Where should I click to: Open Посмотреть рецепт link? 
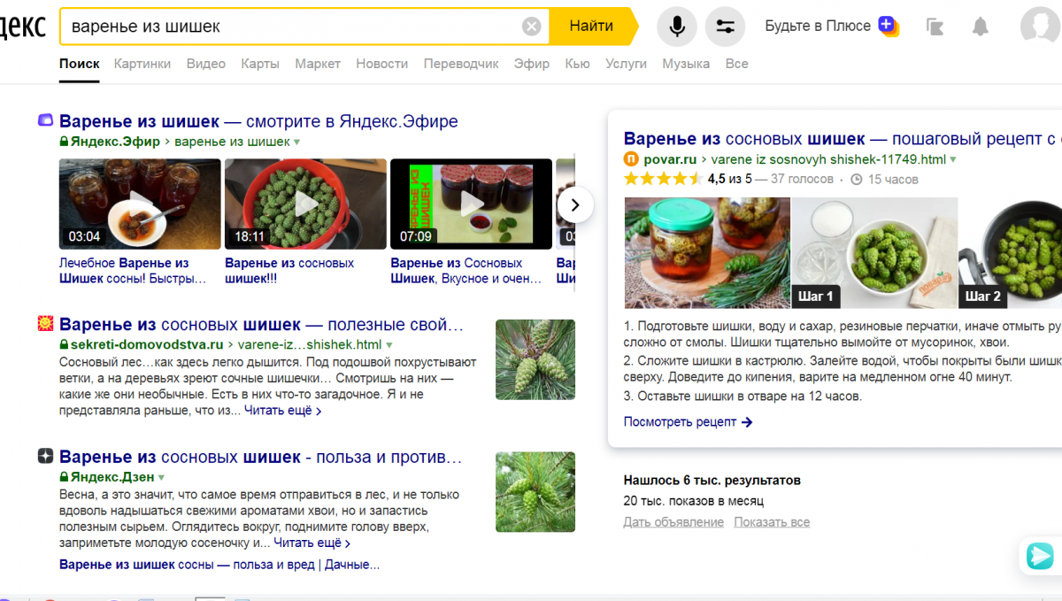click(x=688, y=422)
